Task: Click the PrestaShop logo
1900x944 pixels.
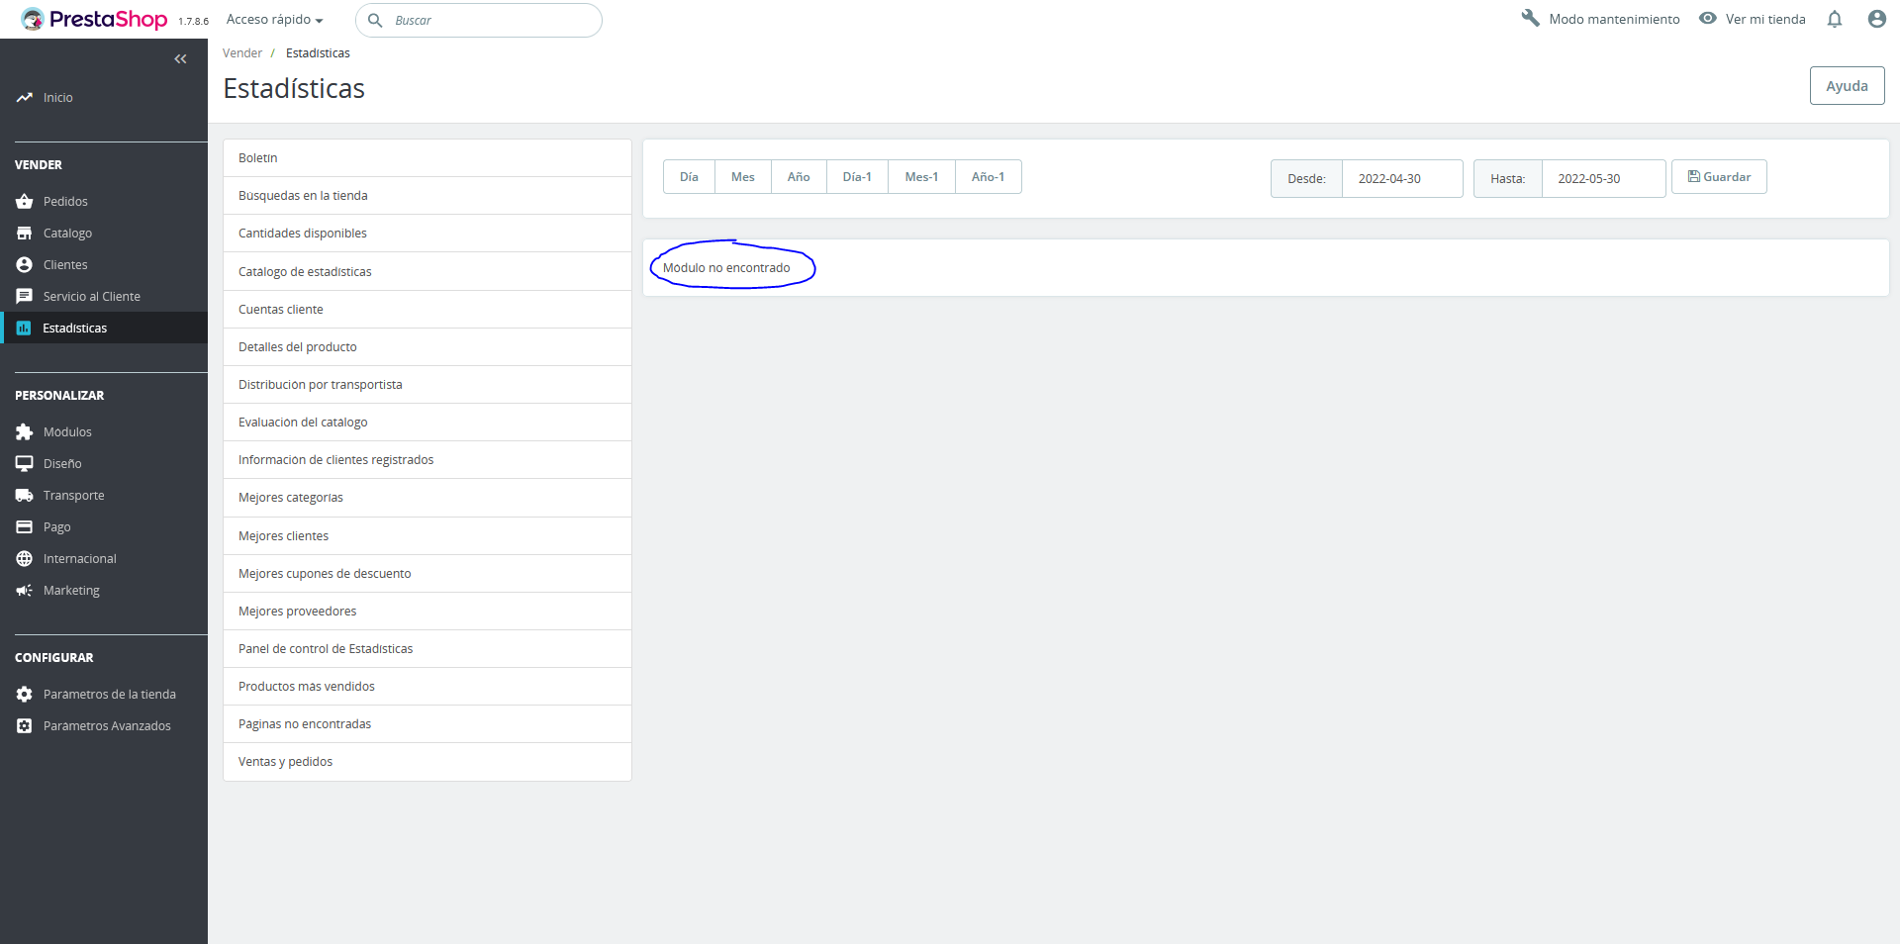Action: [x=94, y=19]
